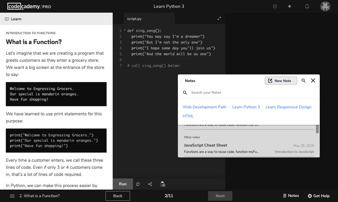
Task: Open the notifications bell
Action: (307, 7)
